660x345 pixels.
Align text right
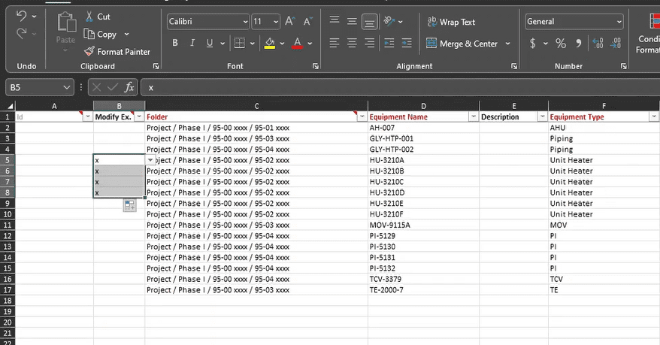click(x=370, y=43)
